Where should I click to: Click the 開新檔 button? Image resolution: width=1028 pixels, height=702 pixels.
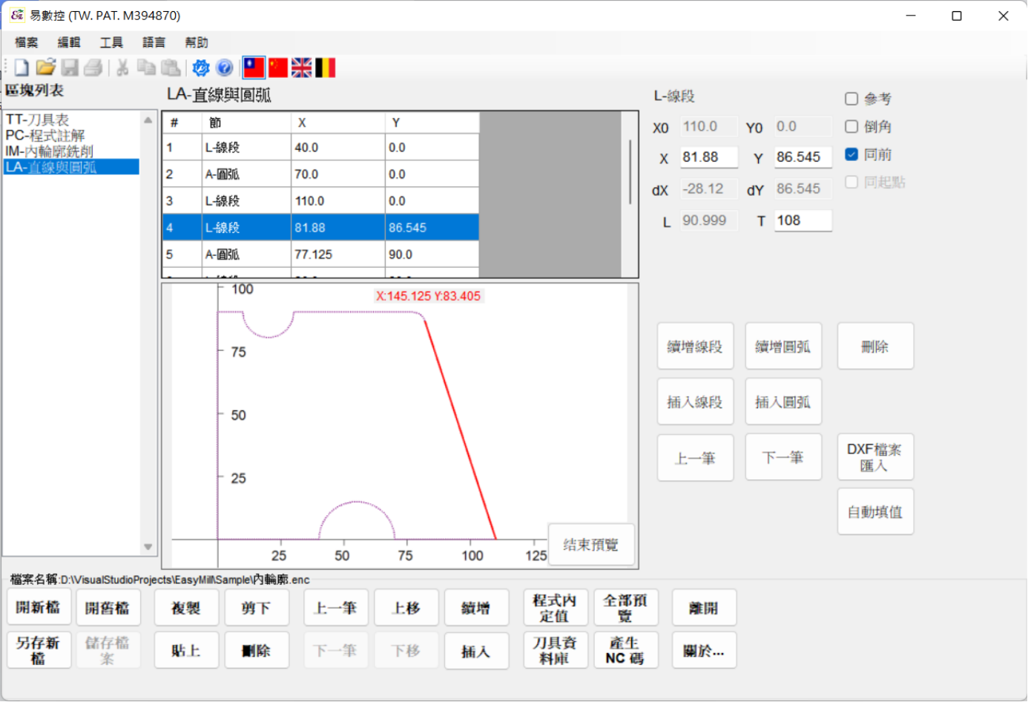click(x=39, y=608)
